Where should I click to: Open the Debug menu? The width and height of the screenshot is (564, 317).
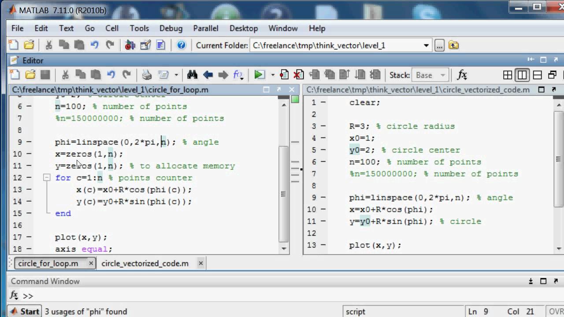click(171, 28)
